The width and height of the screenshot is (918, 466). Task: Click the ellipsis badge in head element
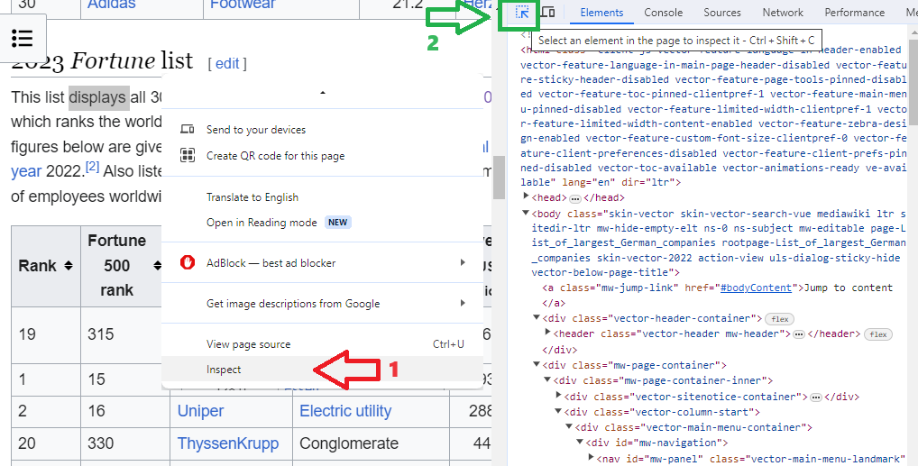[575, 198]
